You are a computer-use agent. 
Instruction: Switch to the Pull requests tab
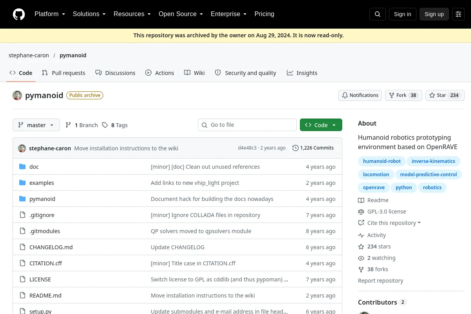pos(64,73)
